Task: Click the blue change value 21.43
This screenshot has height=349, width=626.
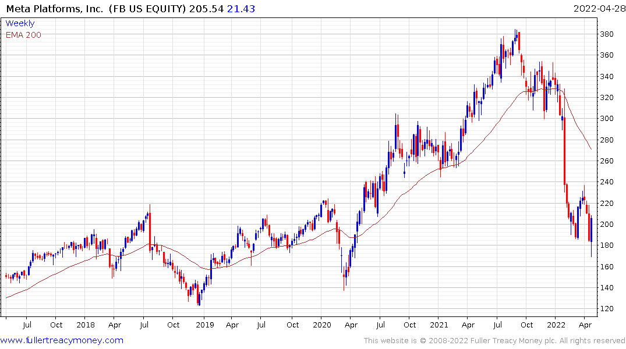Action: tap(241, 9)
